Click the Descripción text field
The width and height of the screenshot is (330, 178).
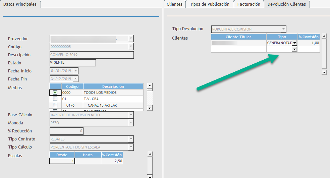pos(92,55)
